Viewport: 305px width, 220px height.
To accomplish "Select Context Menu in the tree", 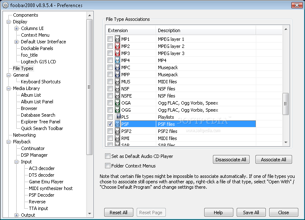I will click(35, 35).
